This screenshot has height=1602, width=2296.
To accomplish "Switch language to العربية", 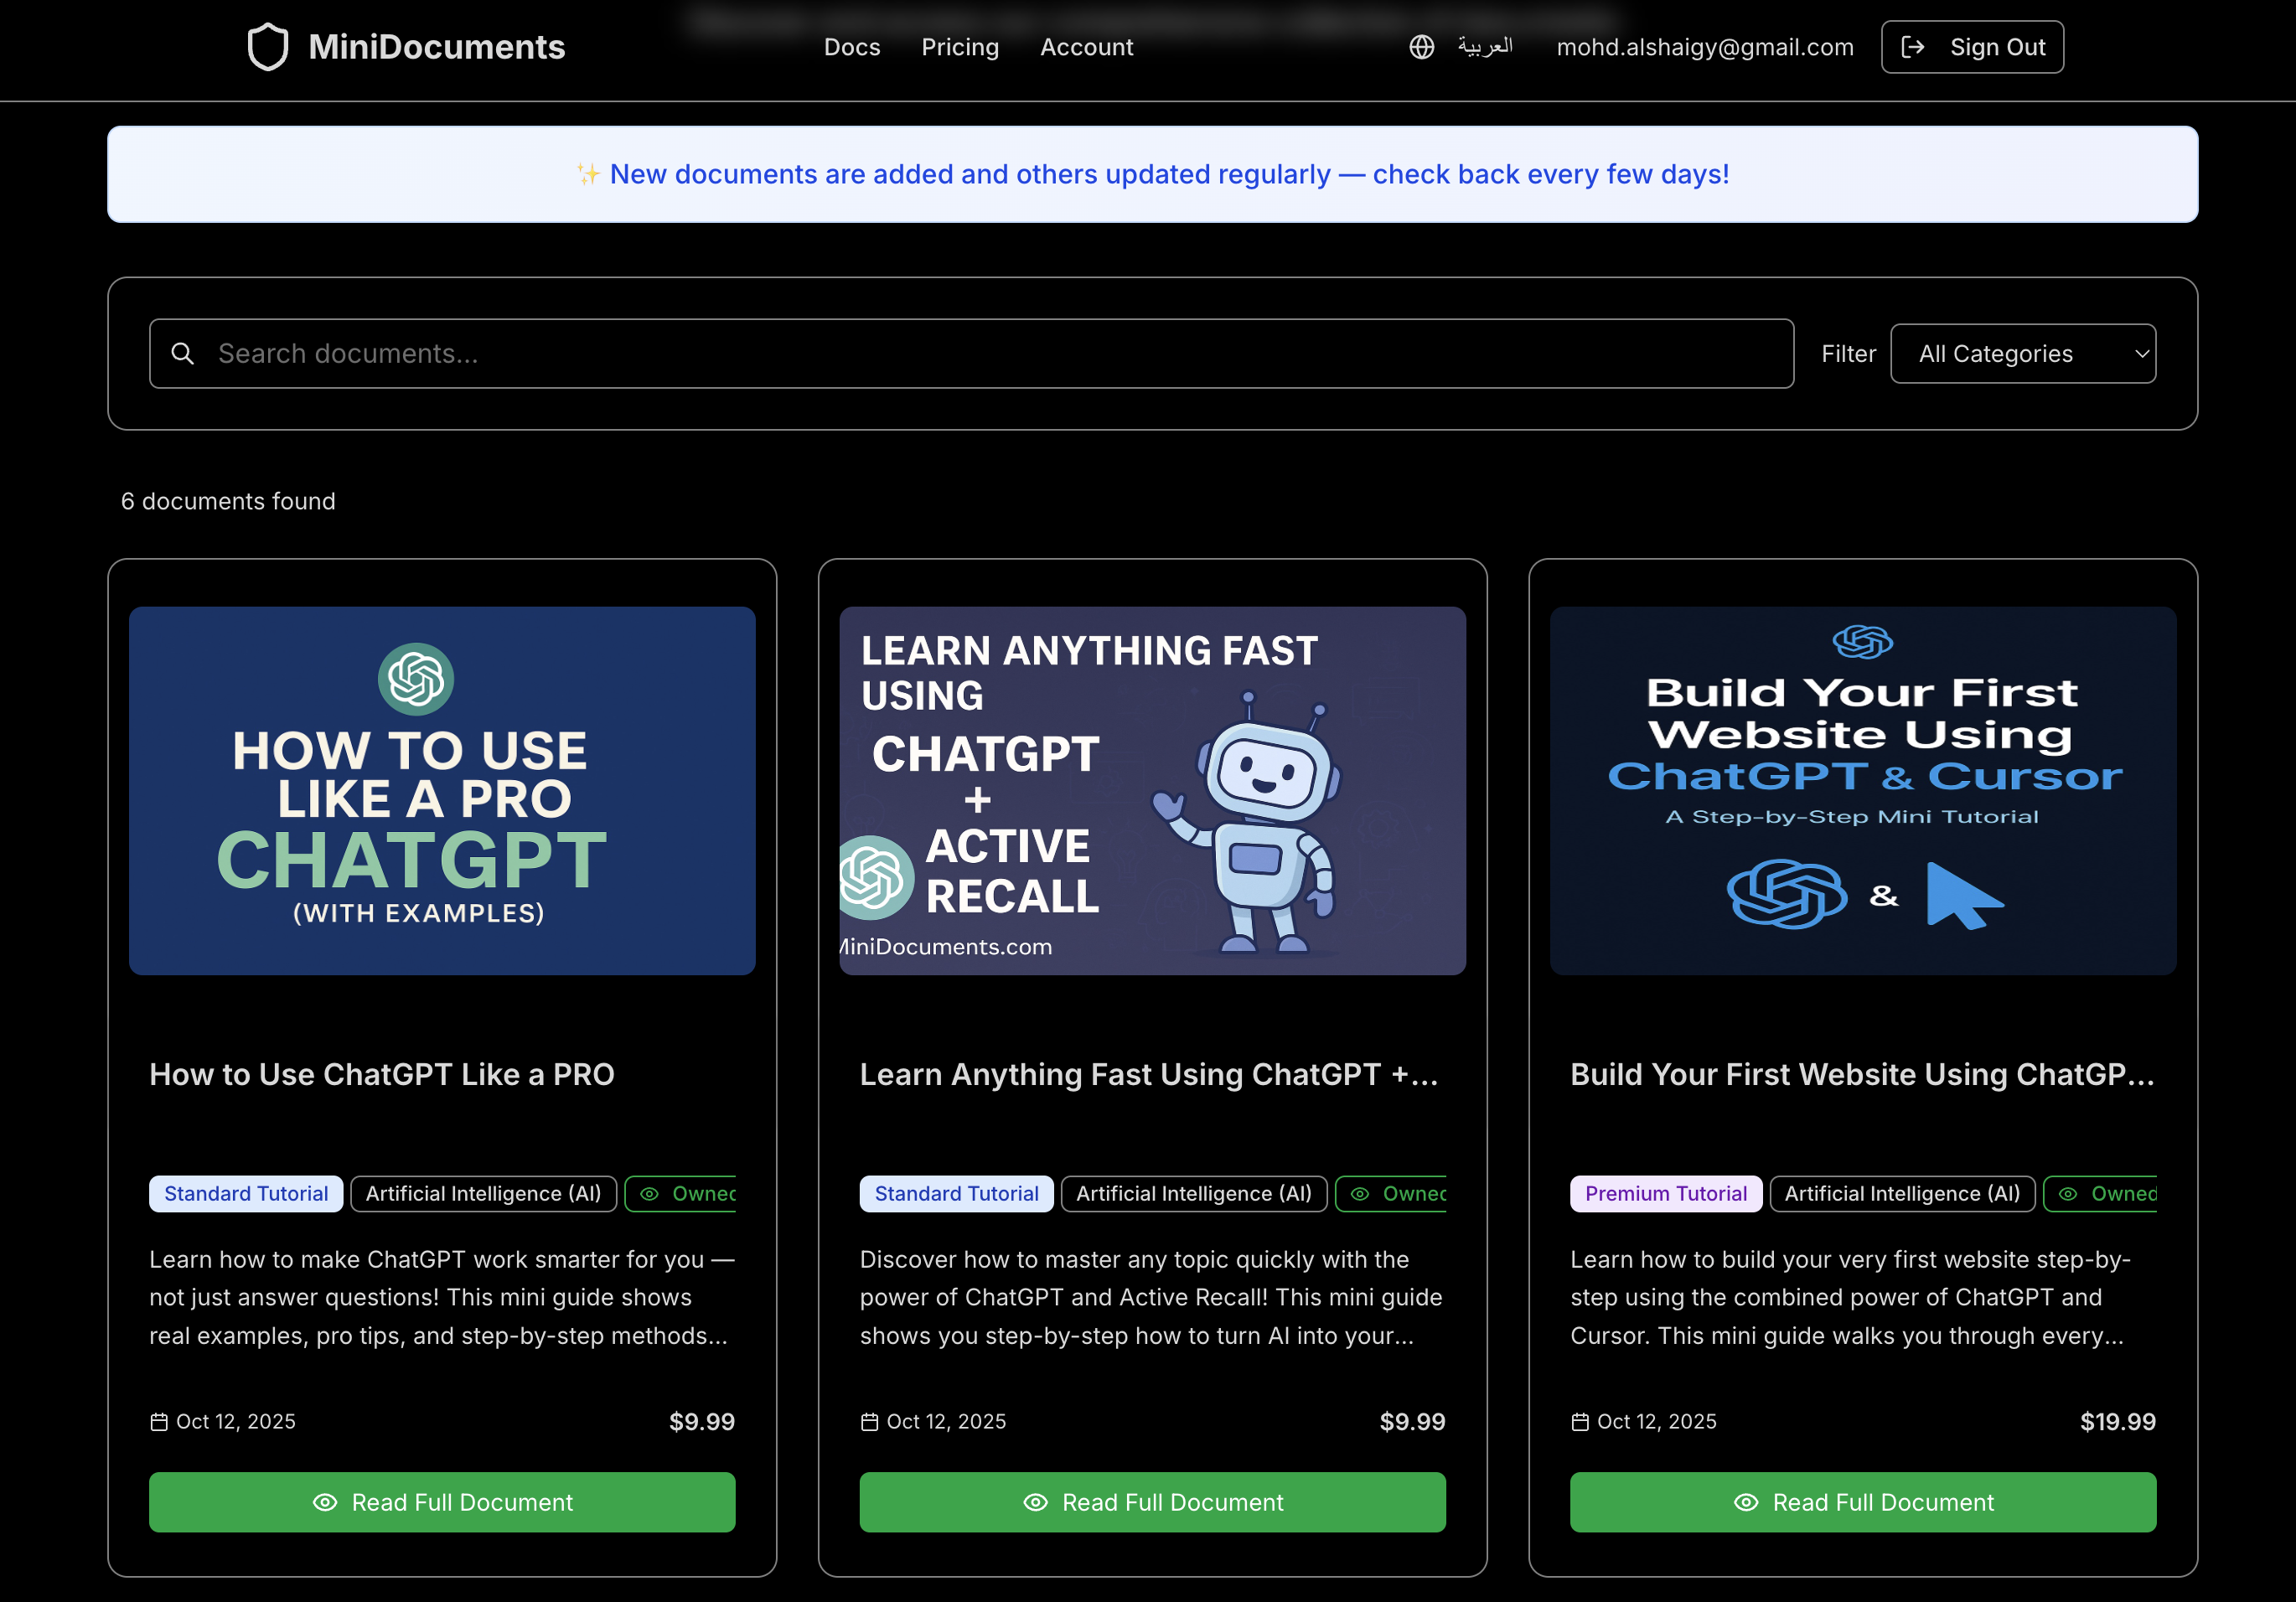I will click(x=1485, y=47).
